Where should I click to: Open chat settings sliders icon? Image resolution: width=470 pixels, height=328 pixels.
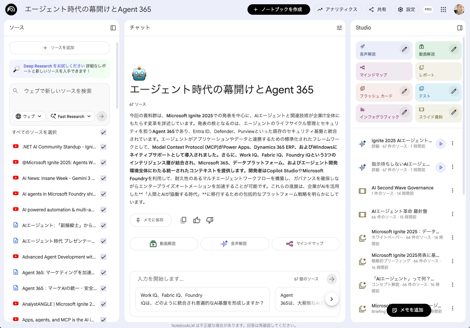click(339, 28)
